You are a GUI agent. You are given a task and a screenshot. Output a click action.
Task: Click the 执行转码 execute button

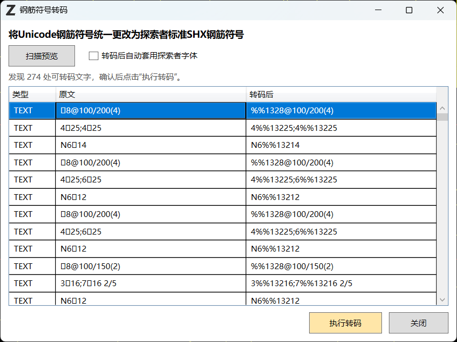coord(345,323)
